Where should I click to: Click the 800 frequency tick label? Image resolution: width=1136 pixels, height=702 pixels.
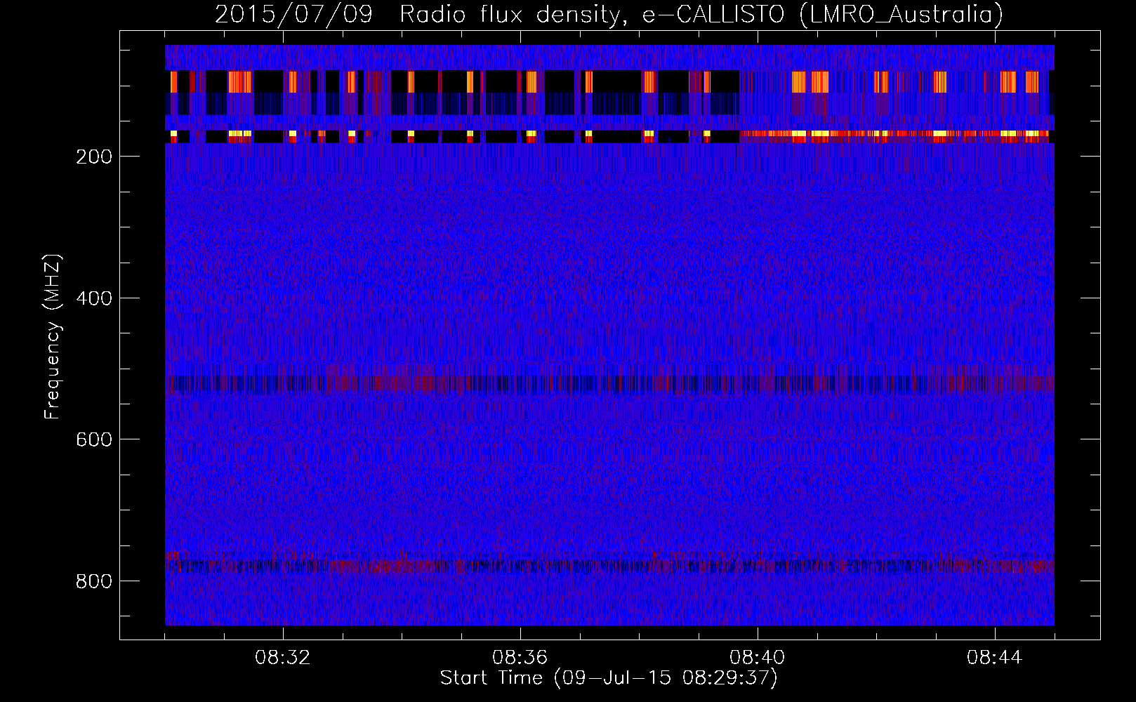[94, 581]
